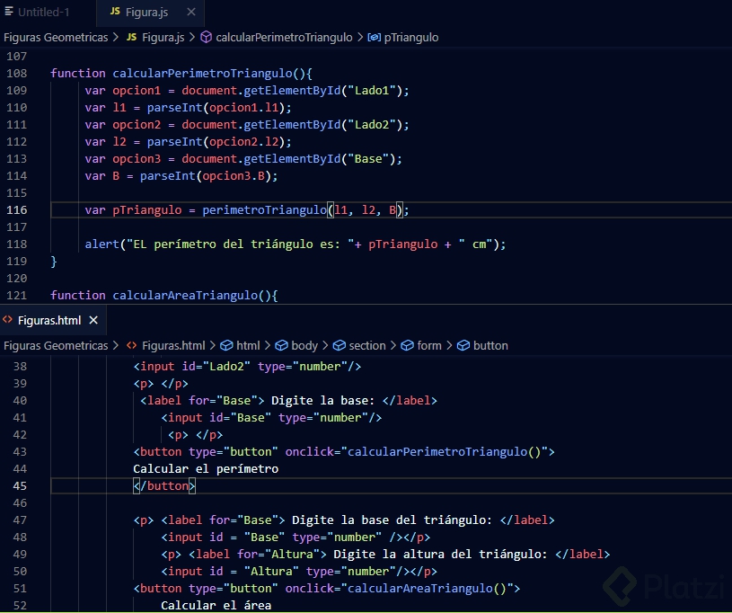732x613 pixels.
Task: Open Figuras.html breadcrumb segment
Action: [x=173, y=346]
